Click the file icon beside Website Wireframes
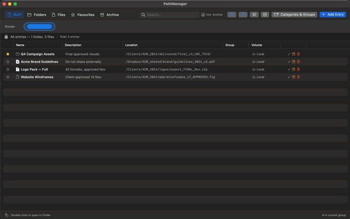Screen dimensions: 350x219 click(17, 77)
